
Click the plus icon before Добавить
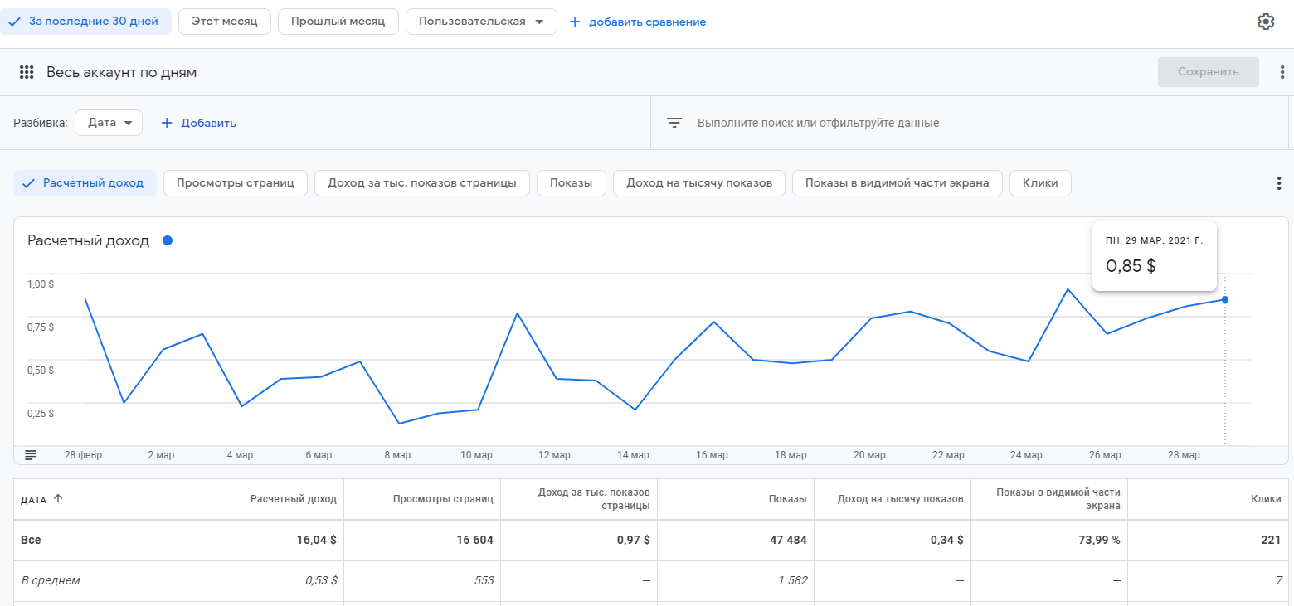point(167,123)
